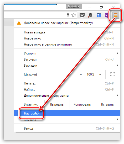Bookmark this page with the star icon
This screenshot has height=144, width=124.
tap(74, 15)
